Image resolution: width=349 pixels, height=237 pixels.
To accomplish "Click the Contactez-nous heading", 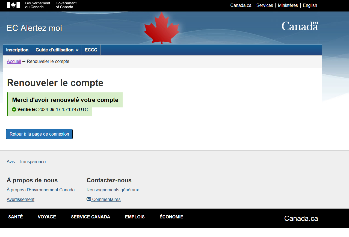I will click(x=109, y=180).
